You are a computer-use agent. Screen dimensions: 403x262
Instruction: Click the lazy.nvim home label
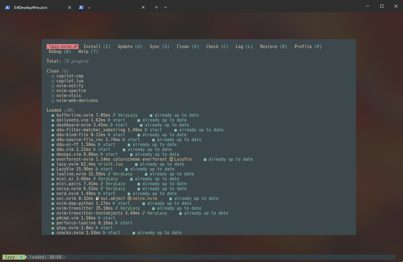(63, 47)
